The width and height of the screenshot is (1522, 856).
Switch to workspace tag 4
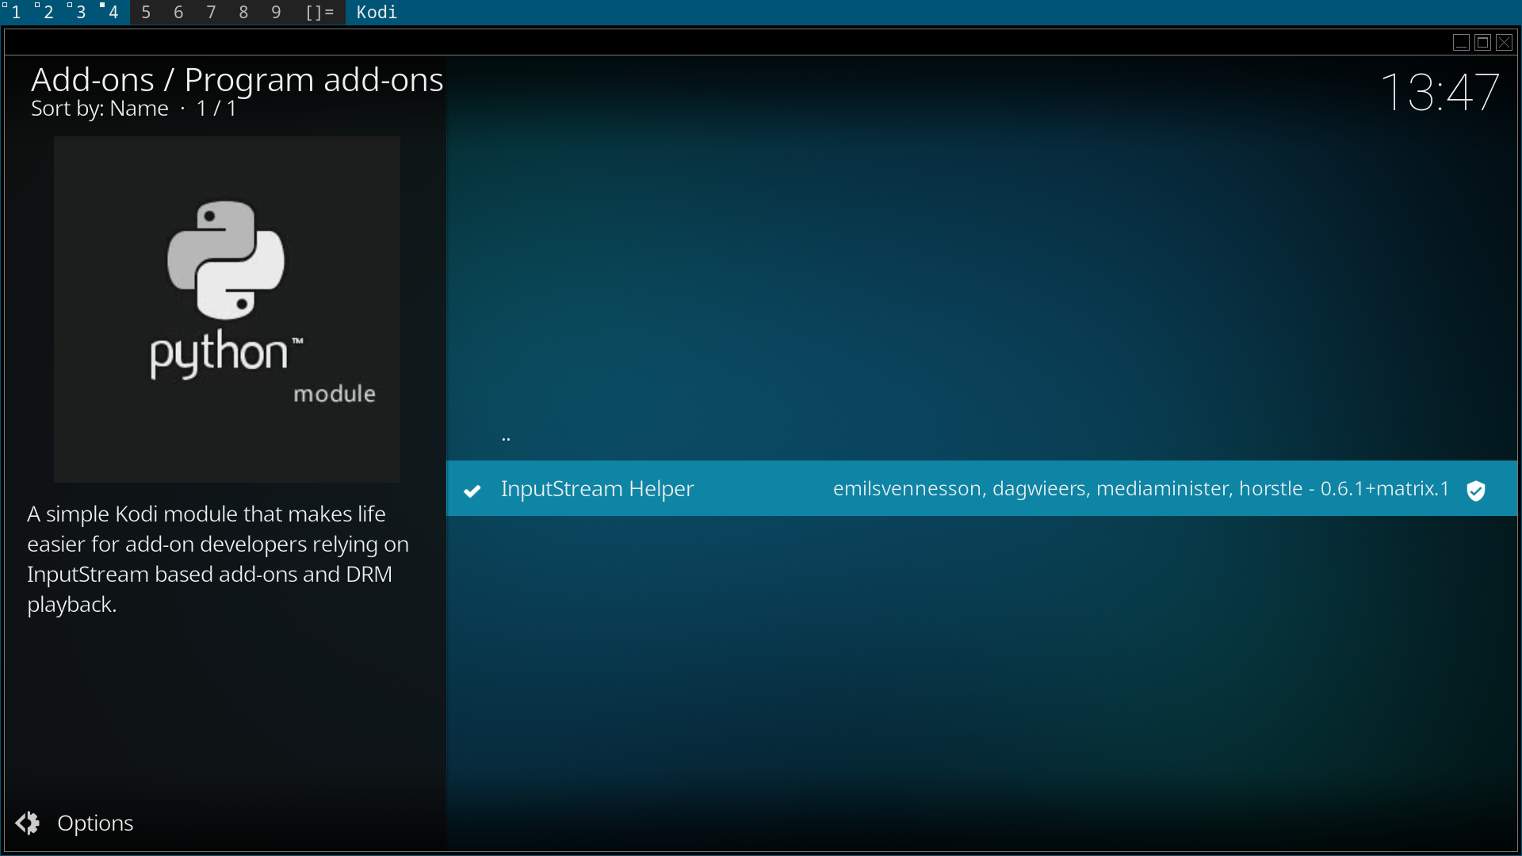click(113, 12)
